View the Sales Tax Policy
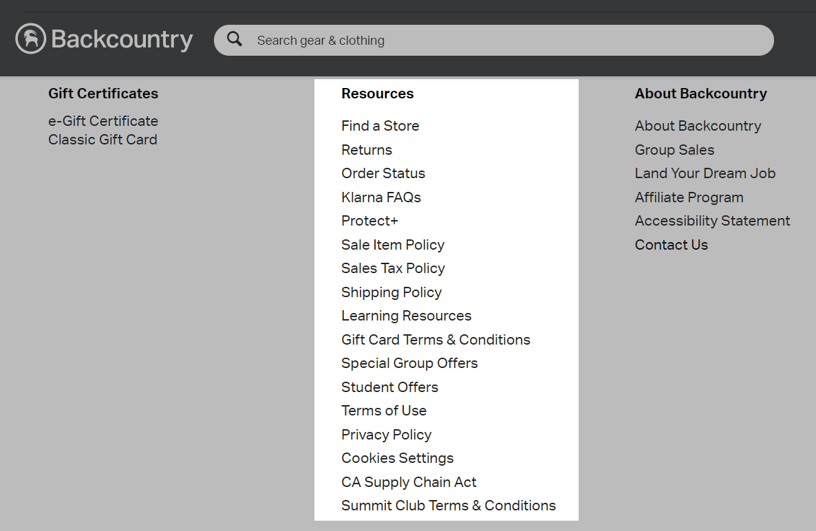816x531 pixels. click(393, 268)
